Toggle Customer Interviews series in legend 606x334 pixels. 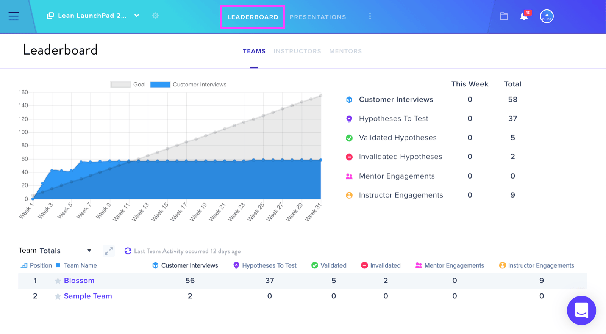coord(188,85)
